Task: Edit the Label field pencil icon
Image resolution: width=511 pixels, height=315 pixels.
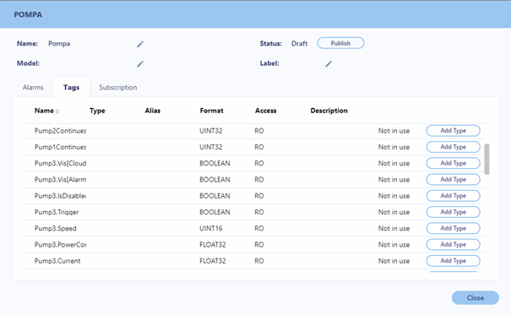Action: click(329, 64)
